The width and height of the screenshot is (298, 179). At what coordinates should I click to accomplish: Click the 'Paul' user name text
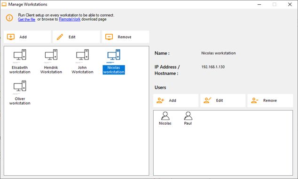tap(188, 123)
